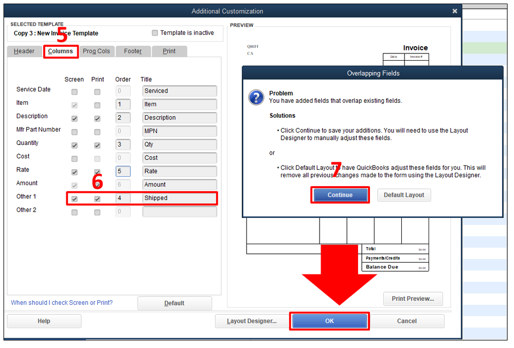Click the Order field for Other 1
Image resolution: width=514 pixels, height=348 pixels.
pos(123,198)
